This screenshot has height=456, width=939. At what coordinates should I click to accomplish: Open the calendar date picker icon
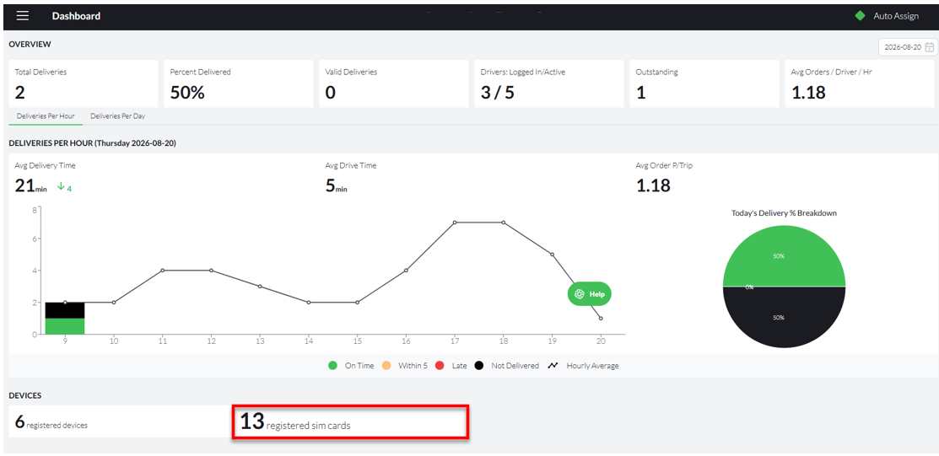click(x=929, y=47)
